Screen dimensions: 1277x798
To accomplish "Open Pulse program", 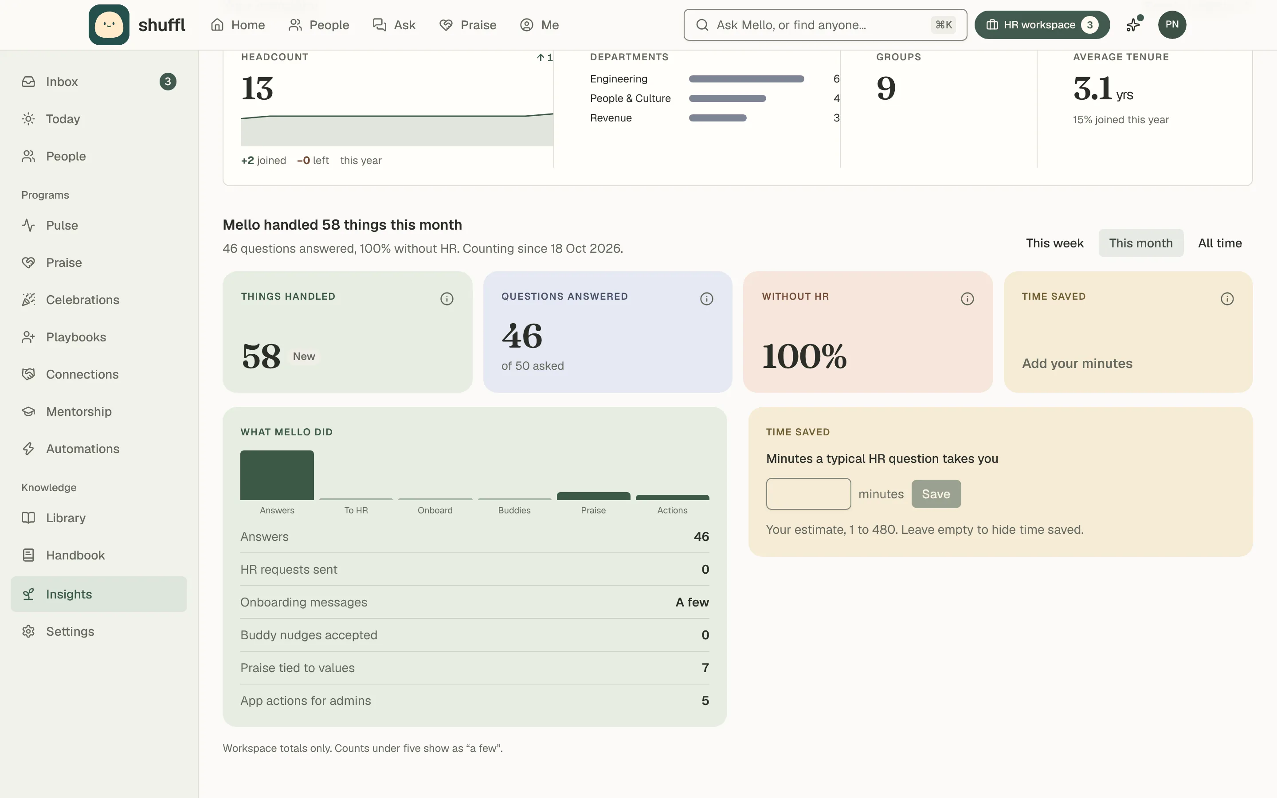I will [99, 225].
